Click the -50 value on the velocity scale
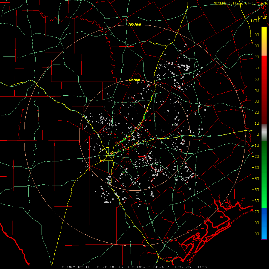The image size is (269, 269). pos(256,190)
